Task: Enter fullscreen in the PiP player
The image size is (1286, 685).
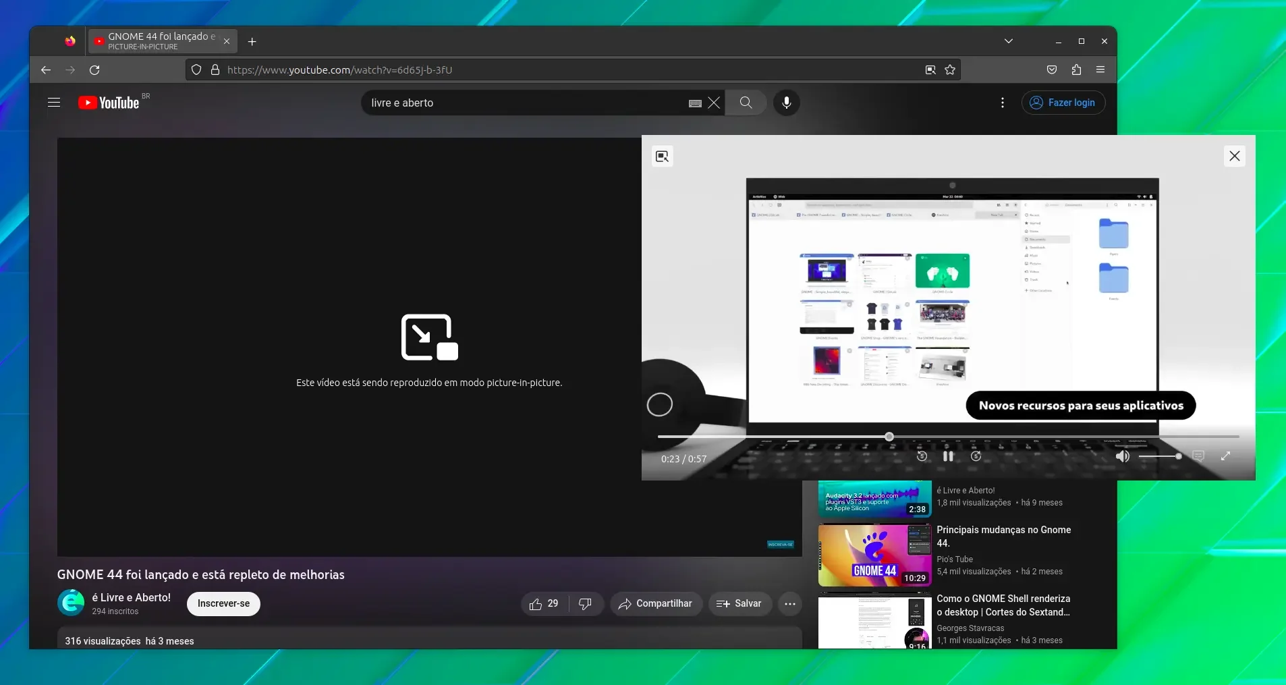Action: (x=1225, y=456)
